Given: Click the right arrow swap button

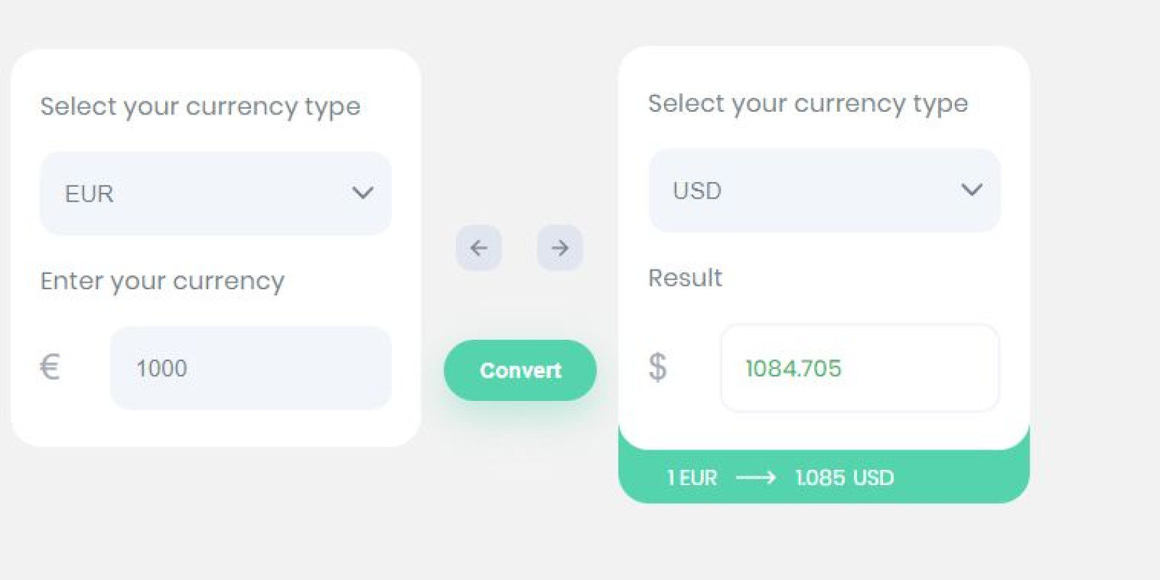Looking at the screenshot, I should tap(560, 248).
